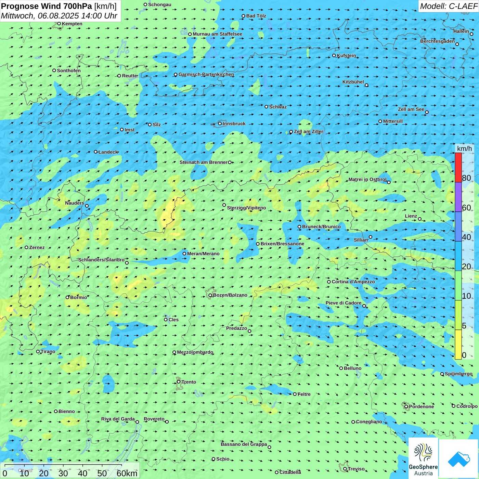Viewport: 479px width, 479px height.
Task: Click the 'Cles' label
Action: (173, 320)
